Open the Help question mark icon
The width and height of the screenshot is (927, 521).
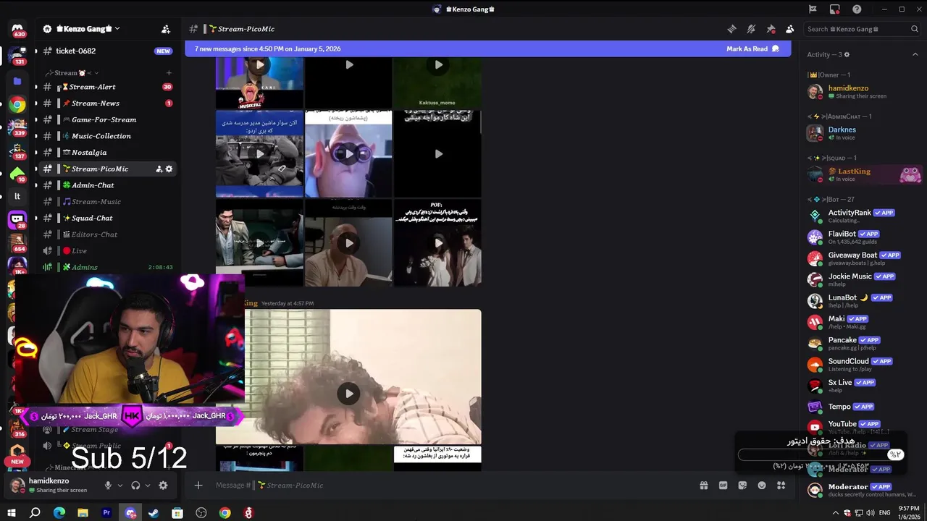[x=857, y=9]
